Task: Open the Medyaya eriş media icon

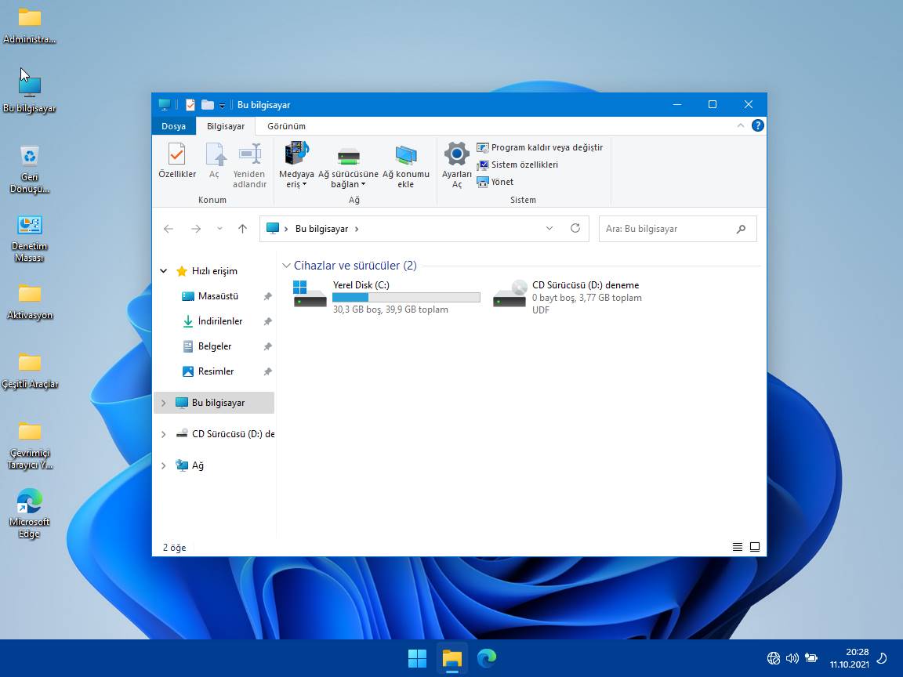Action: point(296,154)
